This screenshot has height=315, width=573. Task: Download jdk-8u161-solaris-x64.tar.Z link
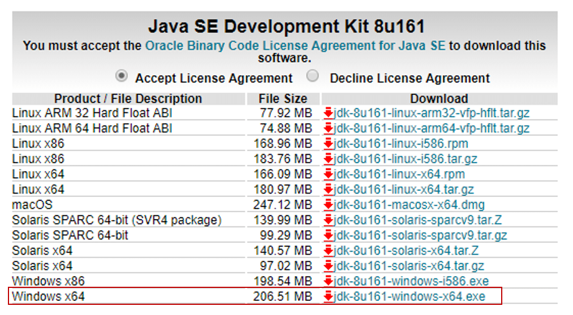(x=406, y=251)
